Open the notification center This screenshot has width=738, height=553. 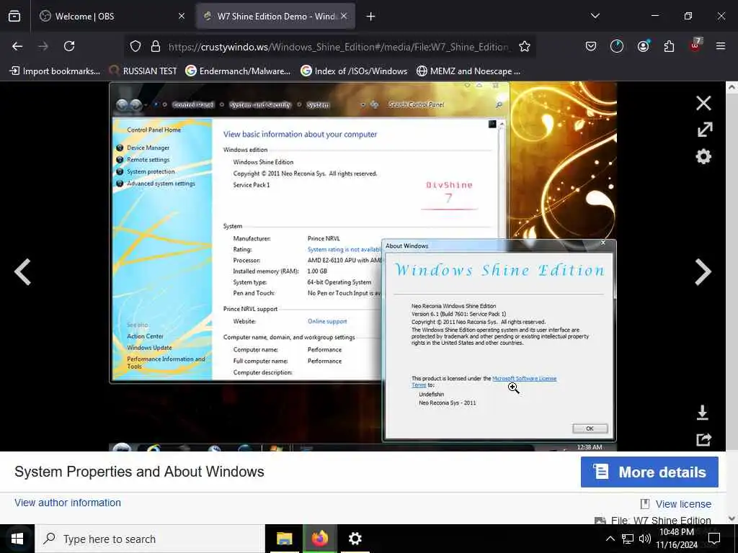(x=714, y=539)
